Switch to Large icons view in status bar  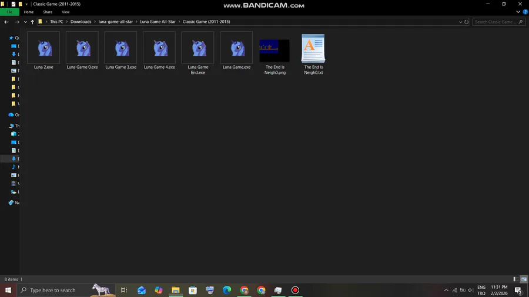(524, 279)
